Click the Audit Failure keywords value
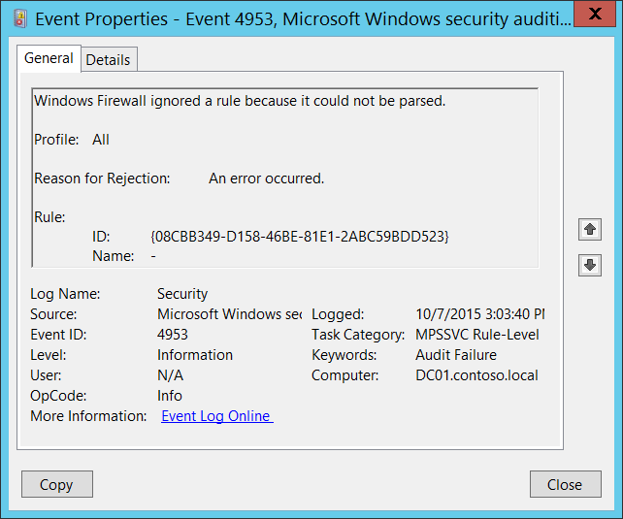Image resolution: width=623 pixels, height=519 pixels. [456, 355]
